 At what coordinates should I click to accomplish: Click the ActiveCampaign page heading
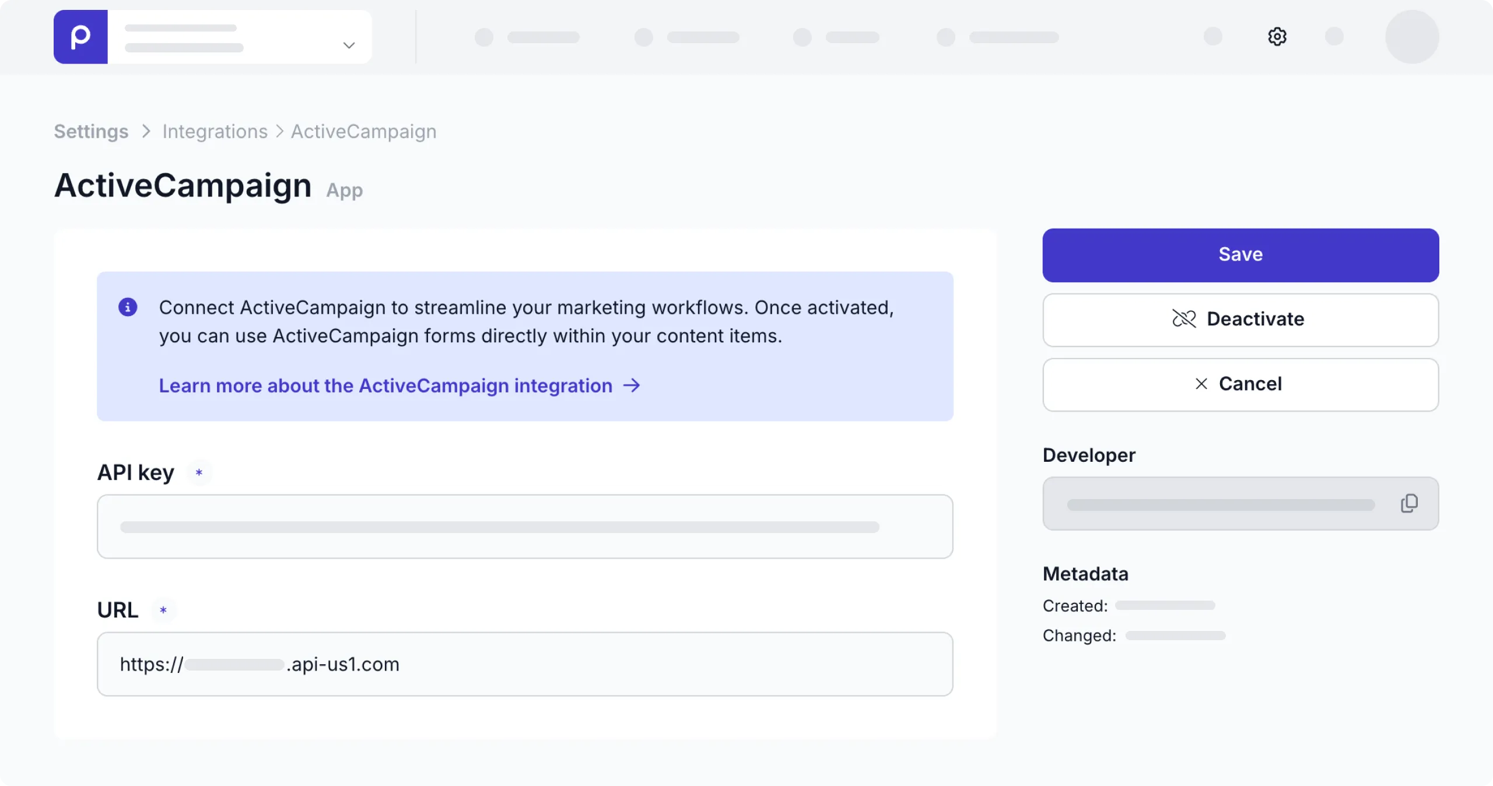tap(183, 185)
